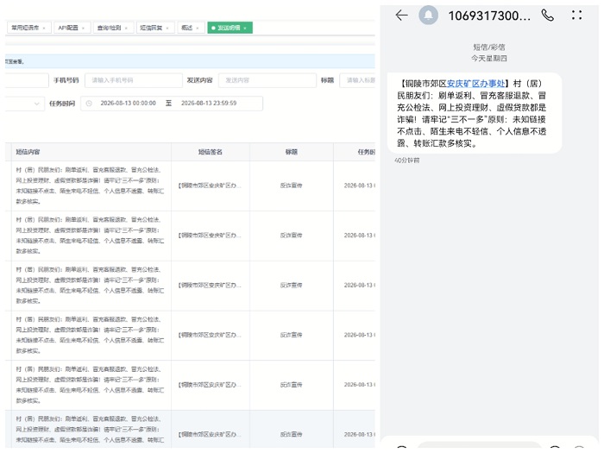Image resolution: width=604 pixels, height=453 pixels.
Task: Select the active green 发送明细 tab
Action: pyautogui.click(x=229, y=28)
